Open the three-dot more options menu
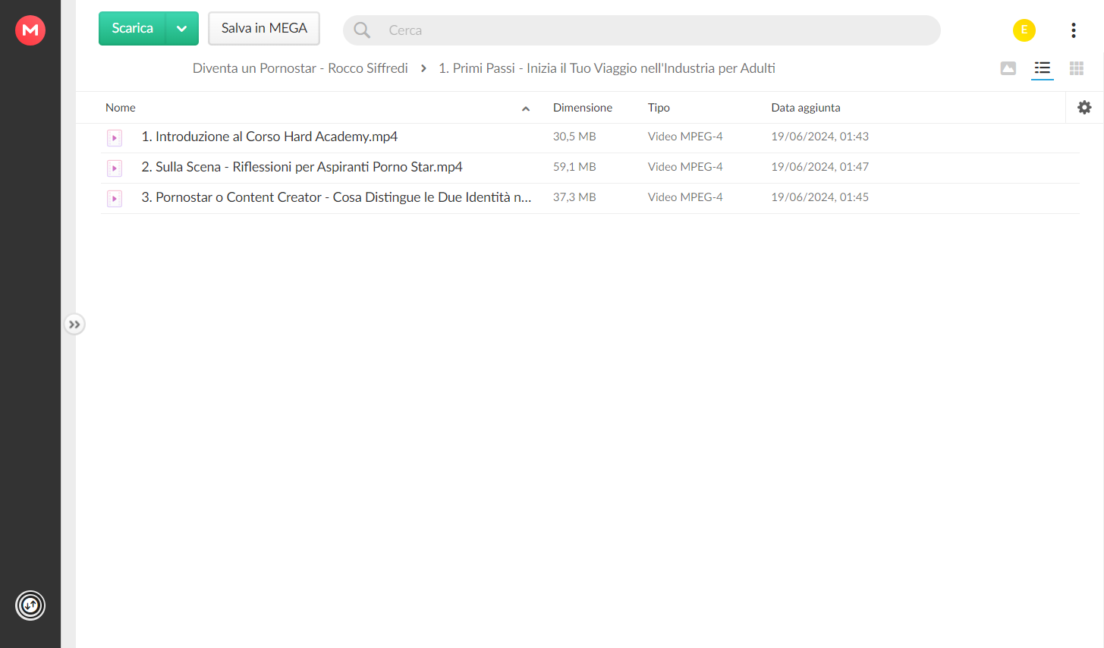The width and height of the screenshot is (1104, 648). (x=1074, y=30)
